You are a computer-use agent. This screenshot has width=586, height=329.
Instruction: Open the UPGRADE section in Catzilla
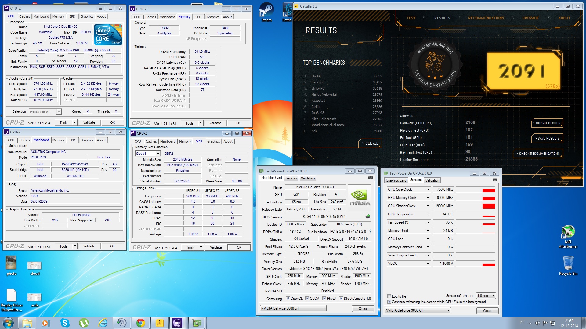point(530,18)
